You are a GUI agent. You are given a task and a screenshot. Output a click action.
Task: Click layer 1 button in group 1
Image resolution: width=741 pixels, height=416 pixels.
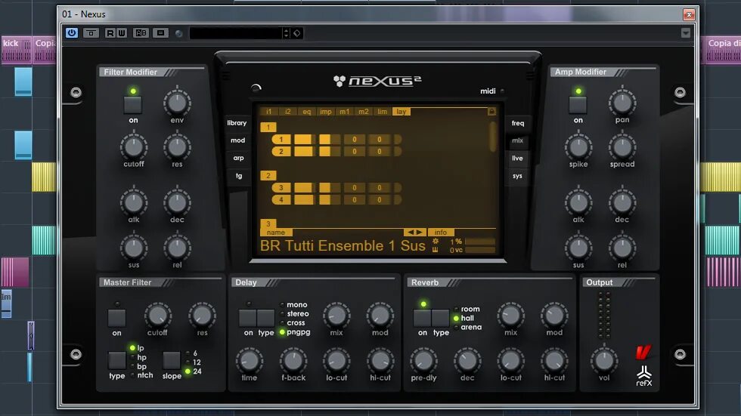pyautogui.click(x=281, y=139)
